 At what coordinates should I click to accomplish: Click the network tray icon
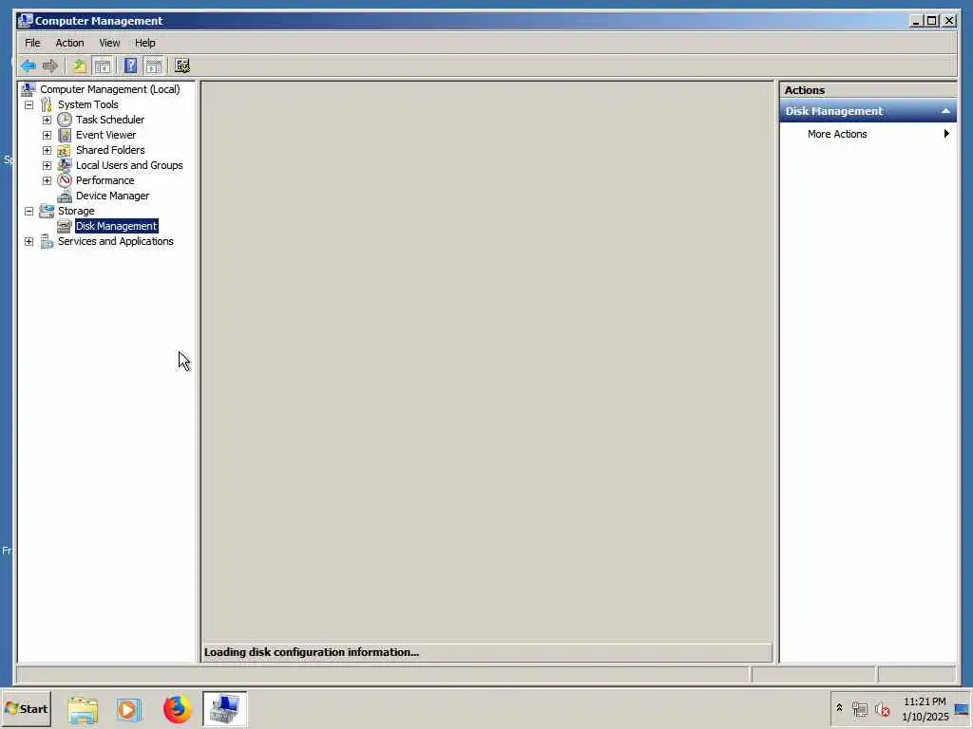[x=859, y=709]
